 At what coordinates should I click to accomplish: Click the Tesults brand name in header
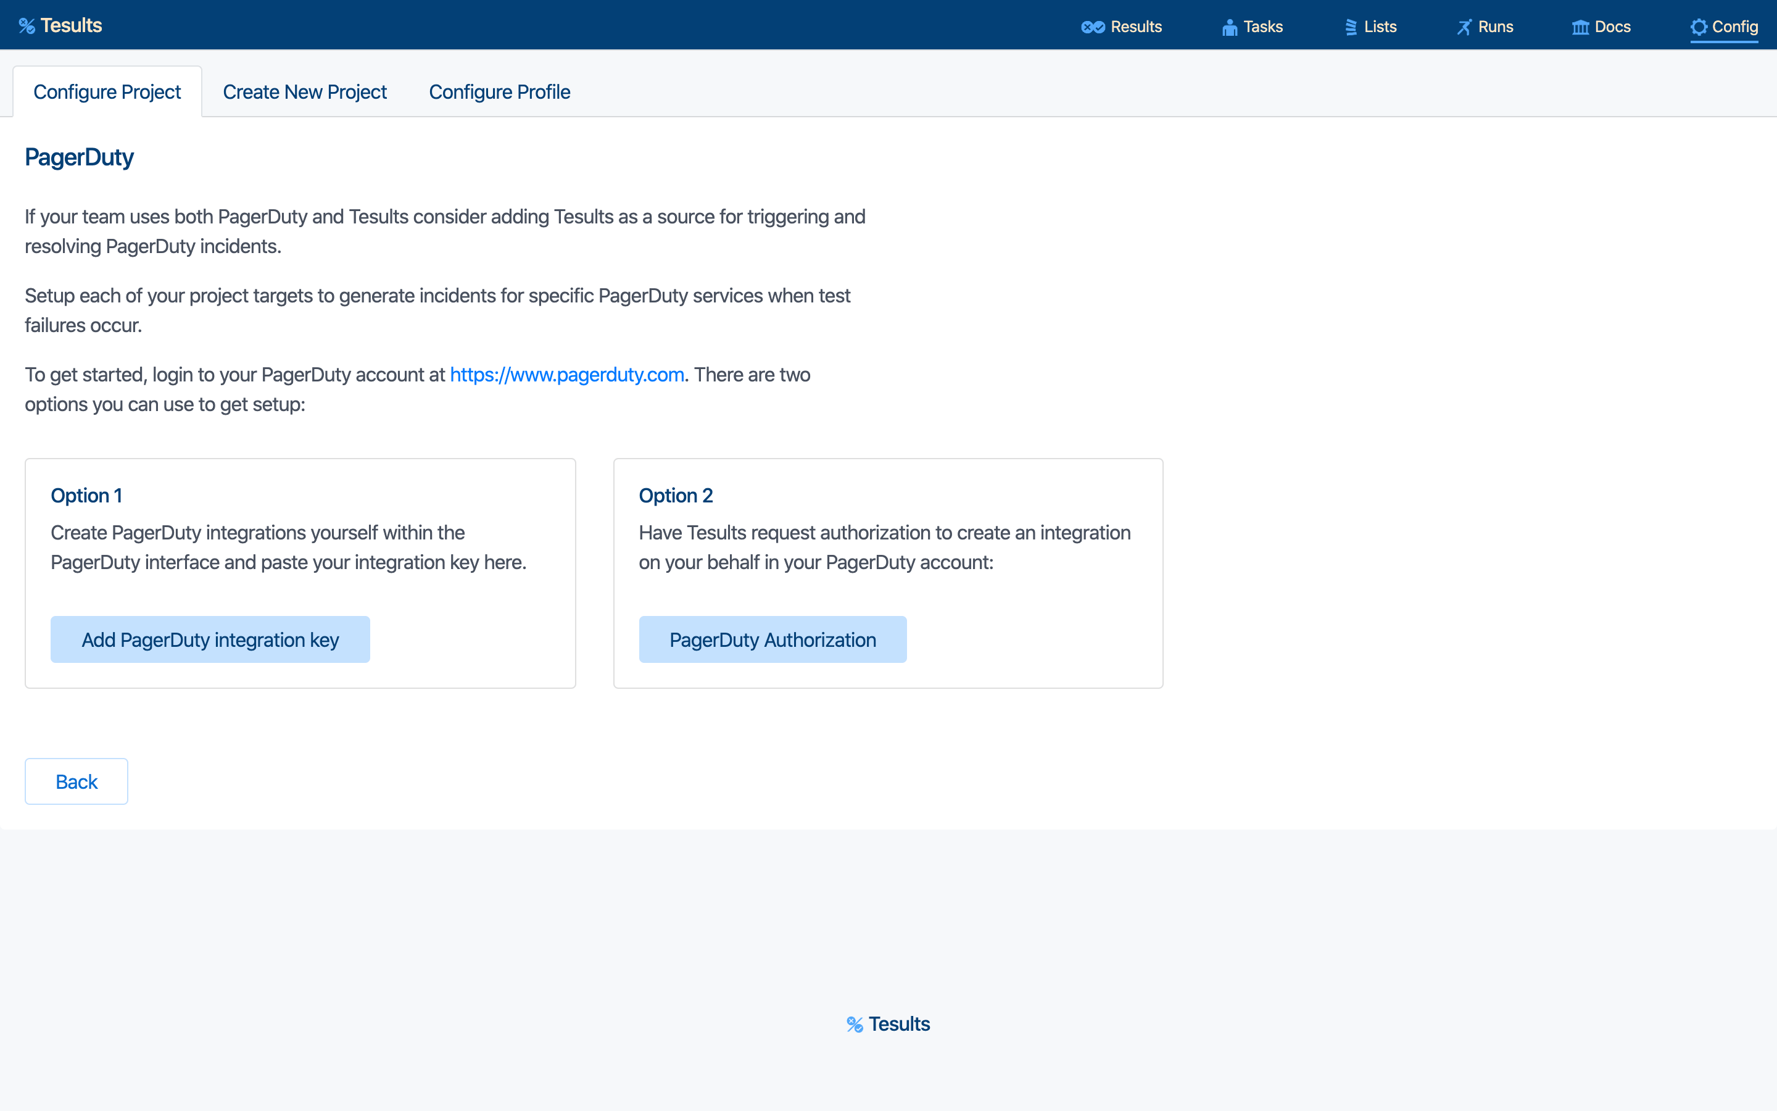tap(71, 26)
